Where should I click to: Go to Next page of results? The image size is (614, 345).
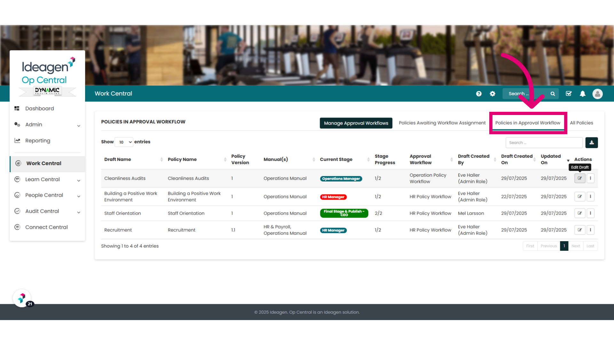pyautogui.click(x=576, y=246)
